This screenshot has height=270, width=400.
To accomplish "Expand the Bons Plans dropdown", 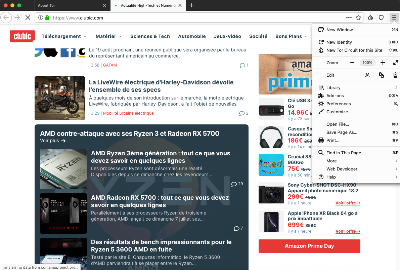I will pyautogui.click(x=292, y=36).
